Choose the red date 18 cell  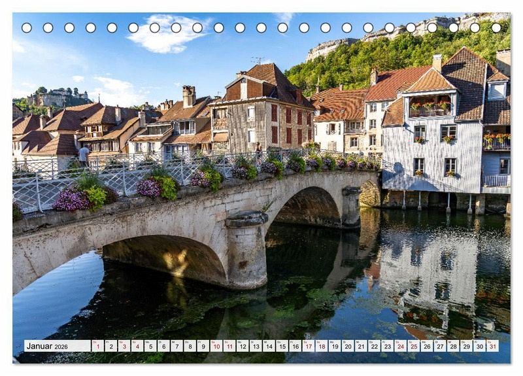(x=322, y=346)
